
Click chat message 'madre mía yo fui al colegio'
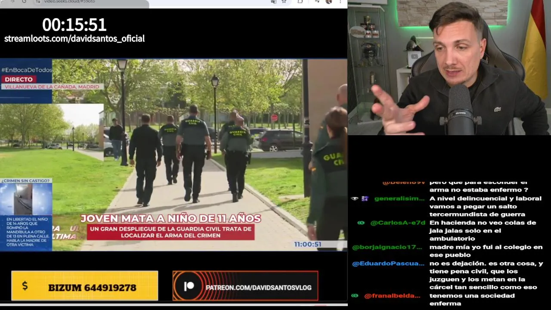point(486,251)
